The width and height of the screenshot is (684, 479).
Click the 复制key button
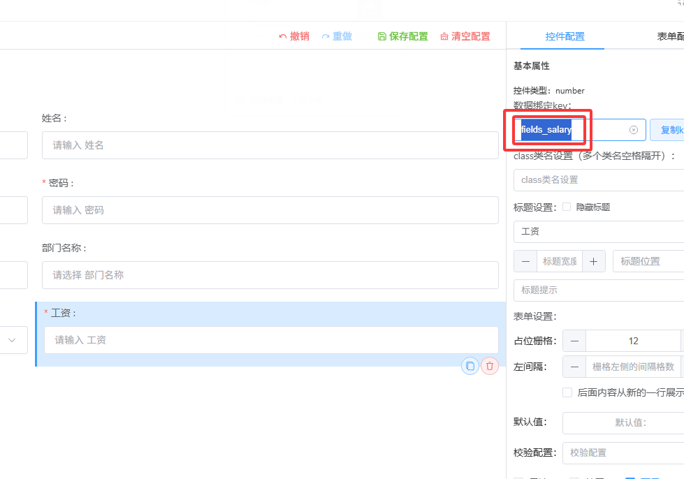pos(669,130)
